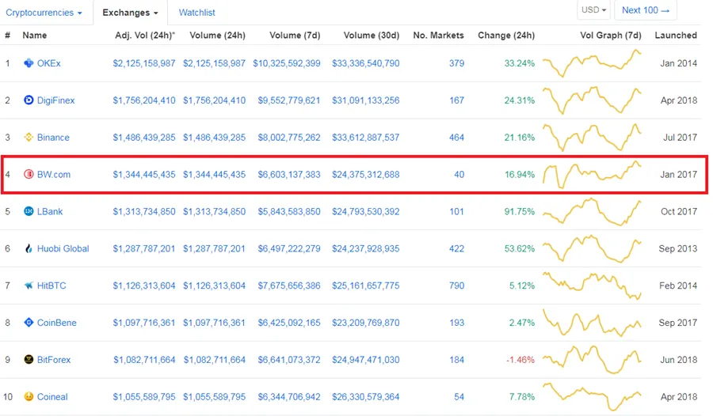
Task: Click OKEx 30d volume $33,336,540,790
Action: tap(365, 63)
